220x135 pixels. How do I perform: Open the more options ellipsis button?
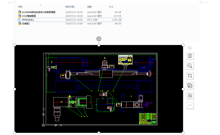click(x=190, y=105)
